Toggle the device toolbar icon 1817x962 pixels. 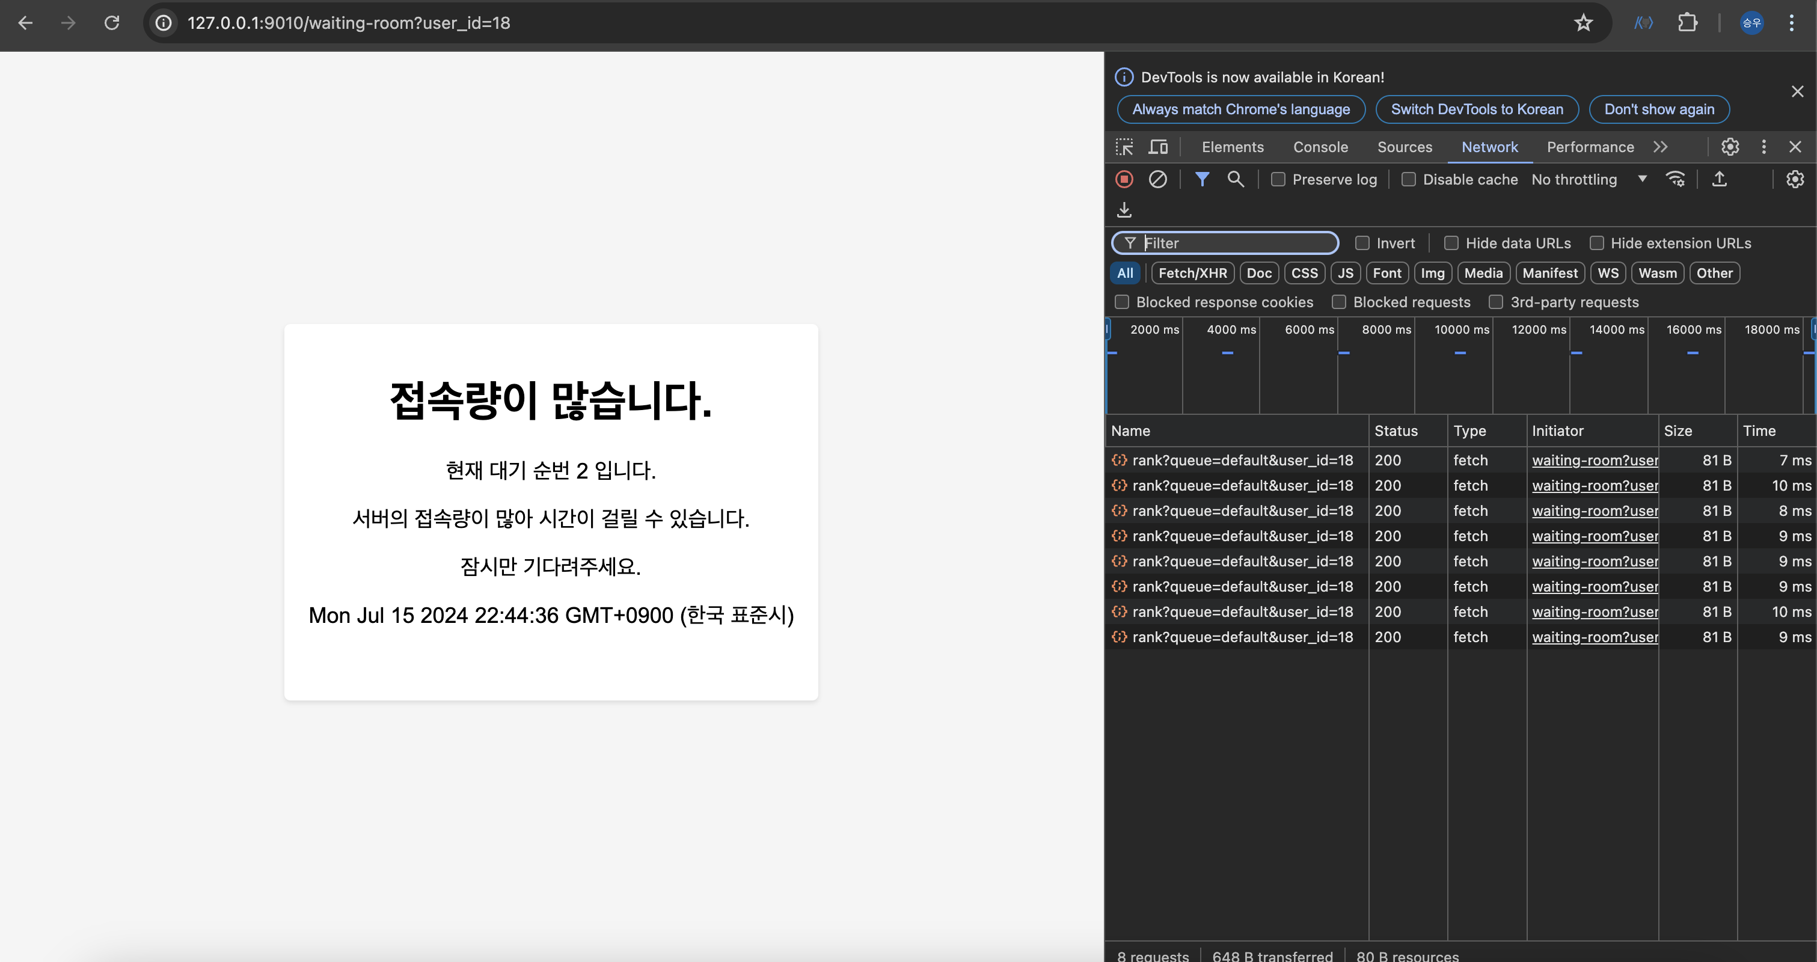point(1157,147)
